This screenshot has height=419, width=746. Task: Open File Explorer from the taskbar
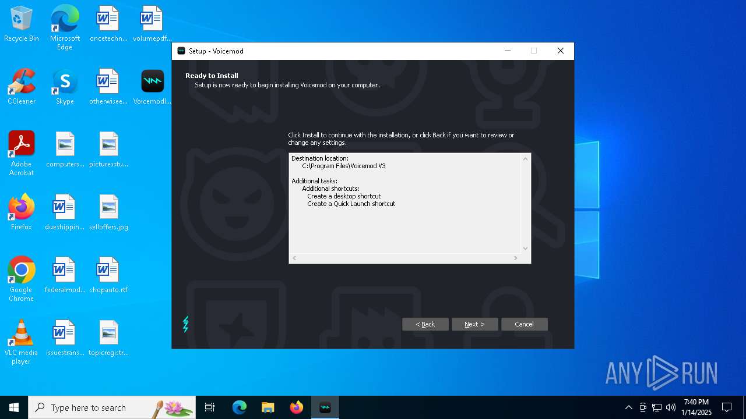[268, 407]
